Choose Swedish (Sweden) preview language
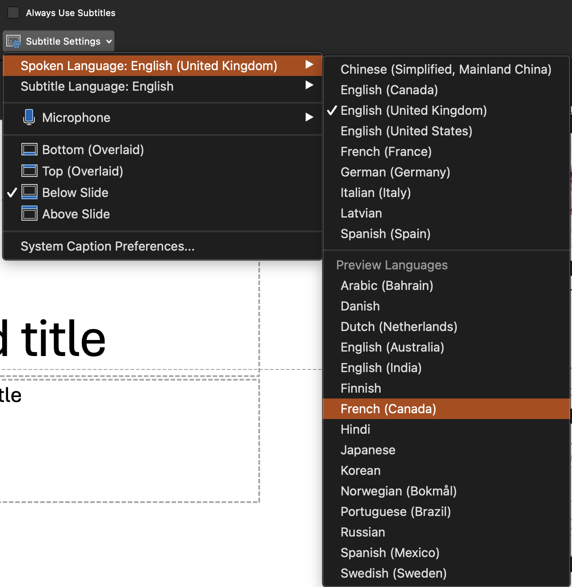572x587 pixels. coord(446,573)
